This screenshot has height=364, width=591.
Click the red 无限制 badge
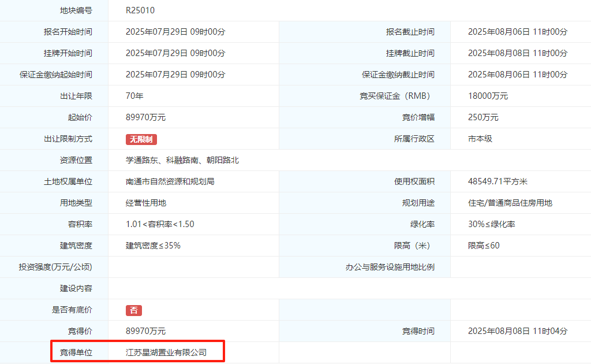click(x=141, y=139)
